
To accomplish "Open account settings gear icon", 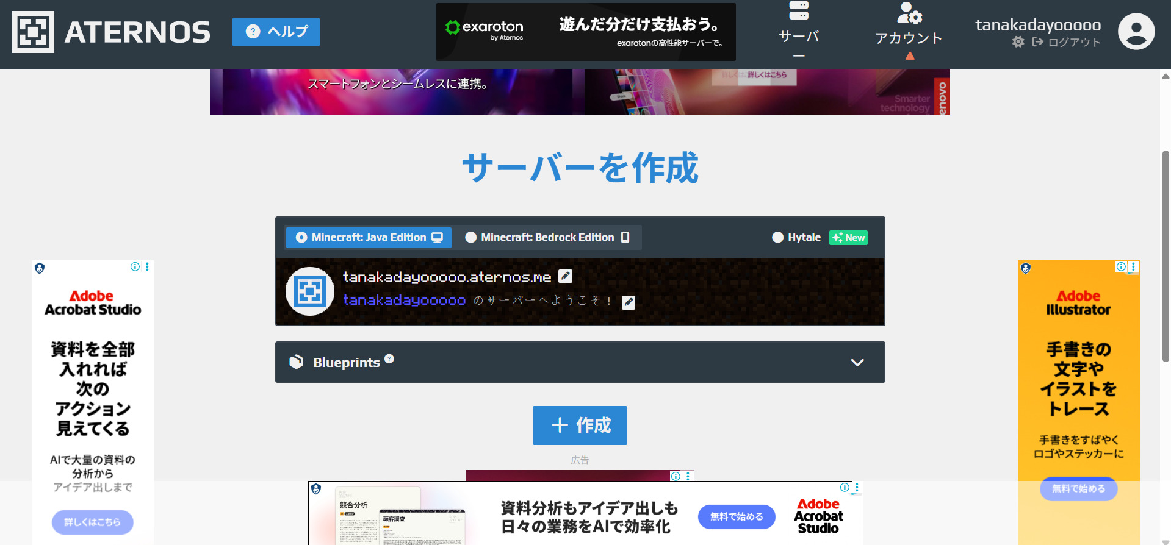I will [x=1018, y=42].
